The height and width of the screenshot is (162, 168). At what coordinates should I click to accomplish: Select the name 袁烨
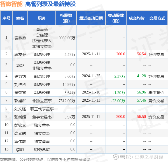click(x=20, y=65)
